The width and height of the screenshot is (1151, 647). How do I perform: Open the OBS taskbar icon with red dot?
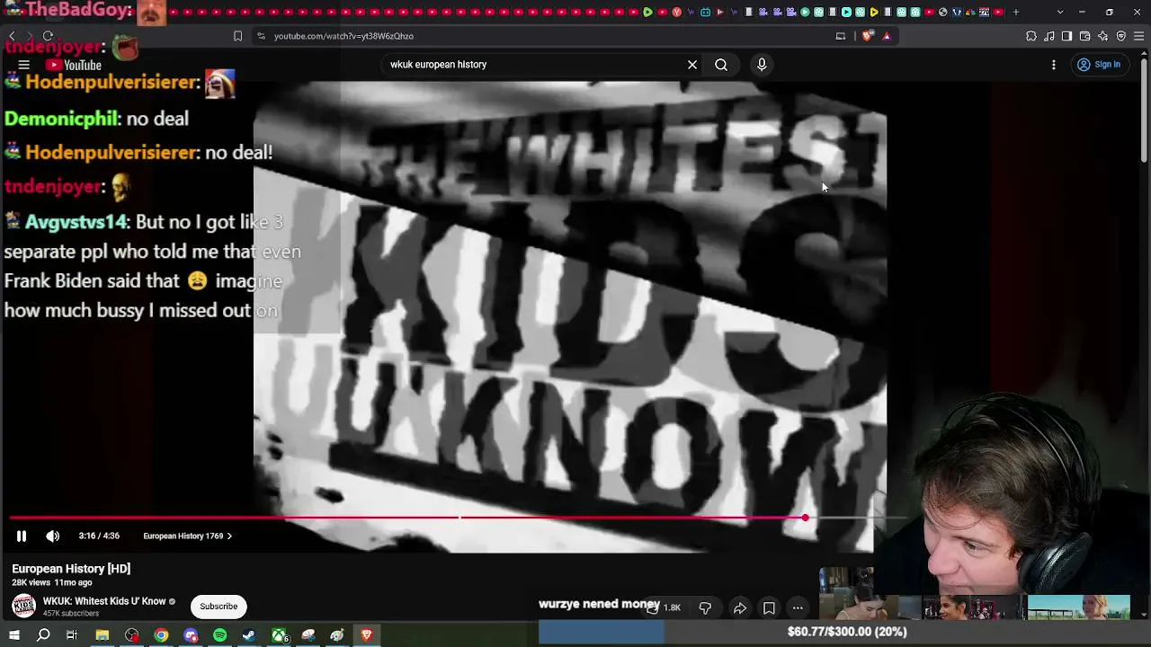coord(132,635)
